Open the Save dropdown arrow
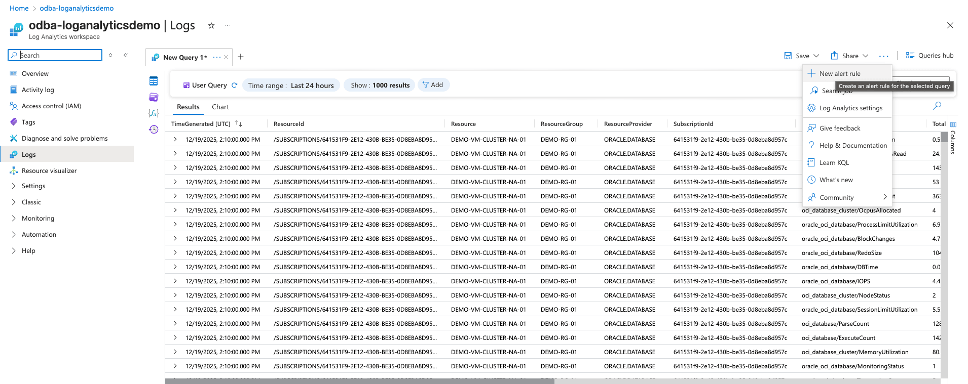The height and width of the screenshot is (384, 968). (816, 56)
